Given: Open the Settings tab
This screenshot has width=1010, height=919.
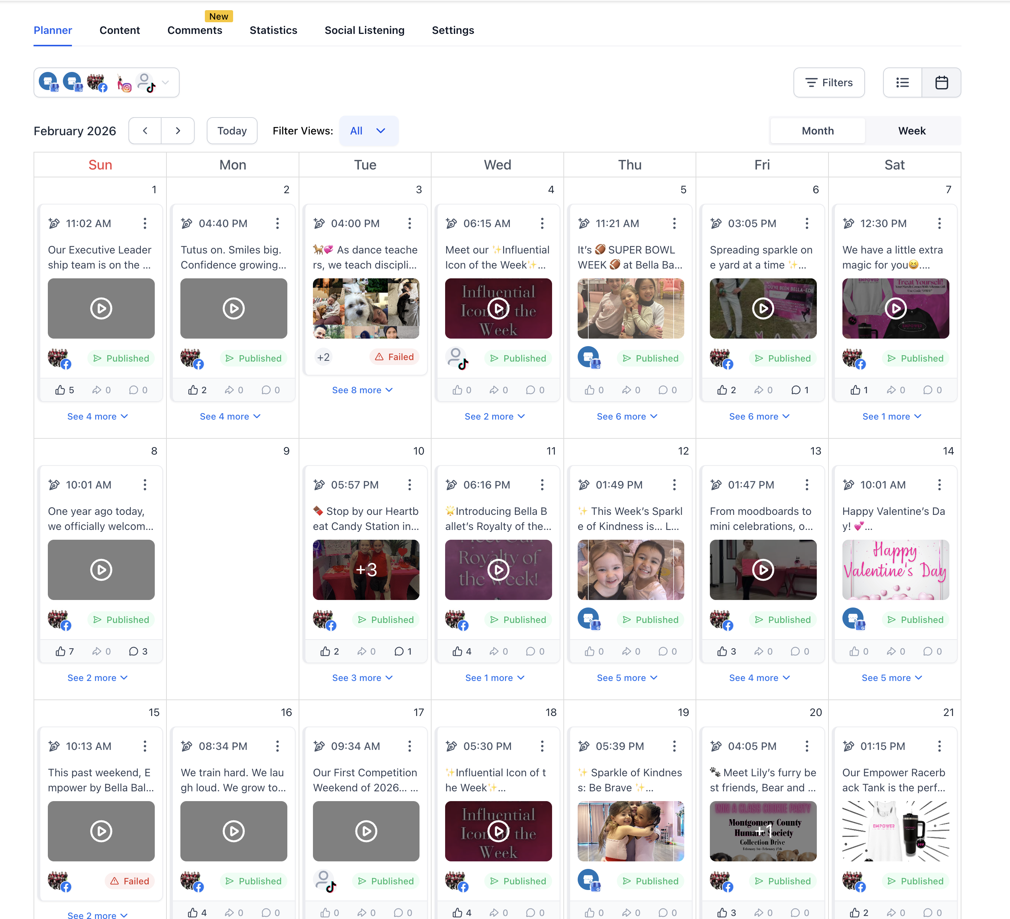Looking at the screenshot, I should pos(453,30).
